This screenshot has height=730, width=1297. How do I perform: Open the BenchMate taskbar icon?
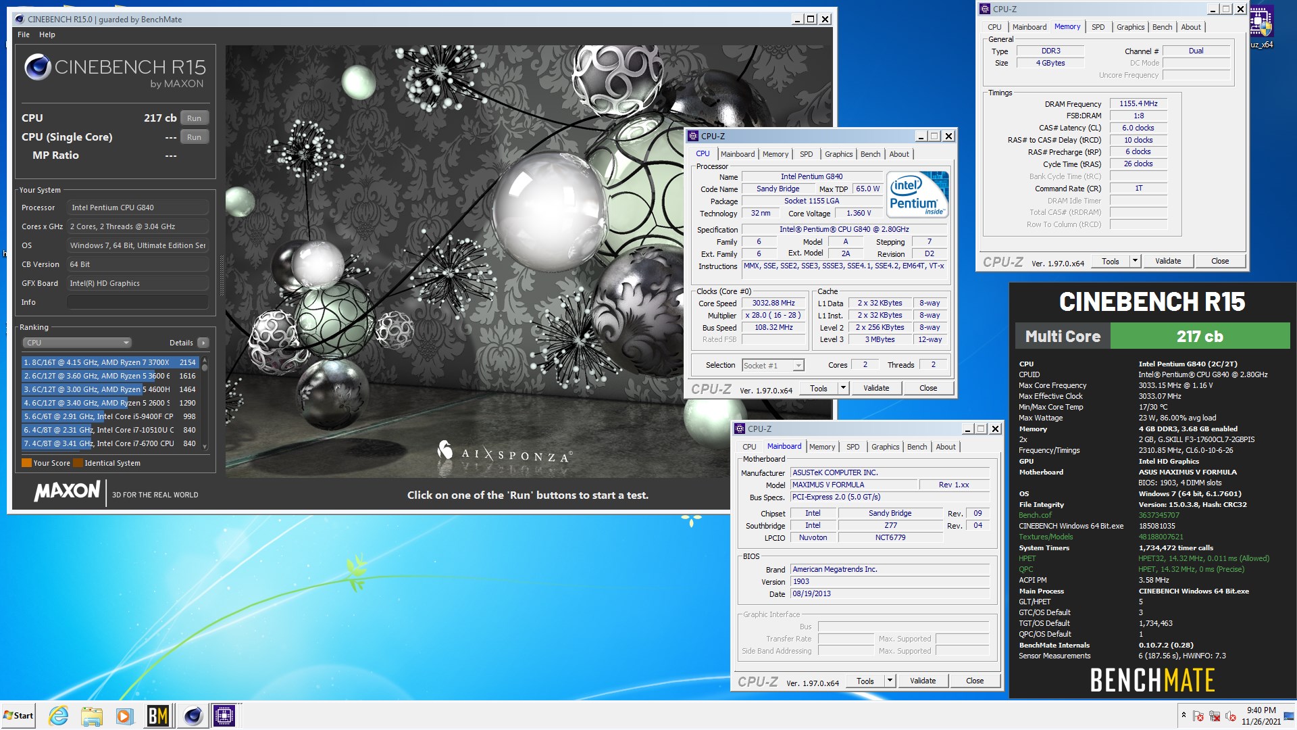click(157, 716)
